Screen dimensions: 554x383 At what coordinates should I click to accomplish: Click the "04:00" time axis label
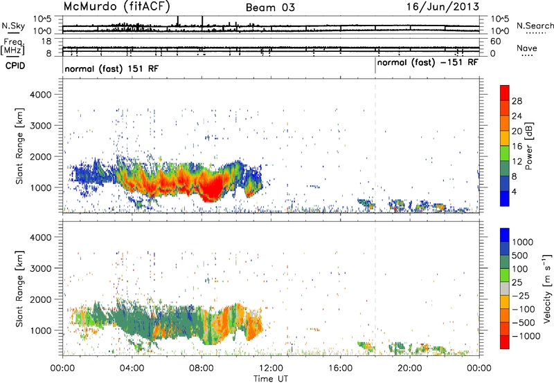tap(132, 368)
